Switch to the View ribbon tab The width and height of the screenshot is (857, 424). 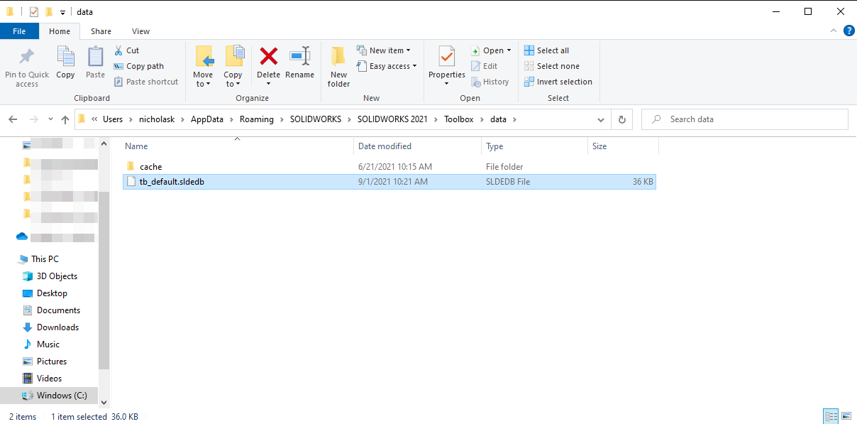click(x=140, y=31)
